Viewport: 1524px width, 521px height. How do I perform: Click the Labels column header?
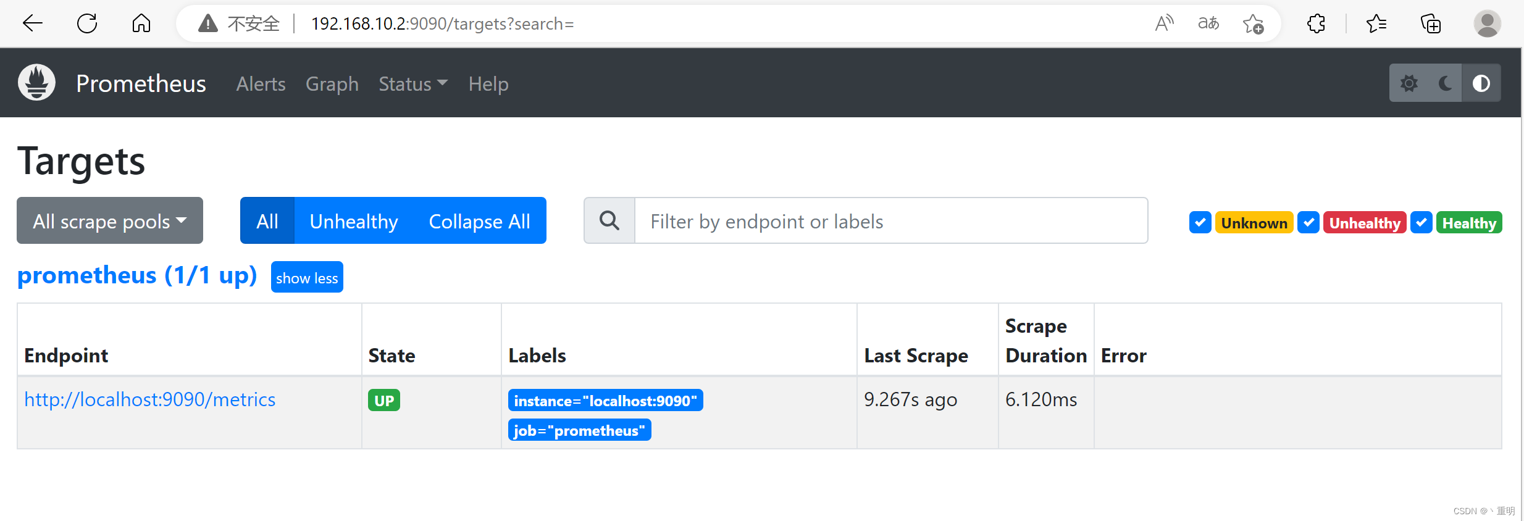(x=537, y=356)
